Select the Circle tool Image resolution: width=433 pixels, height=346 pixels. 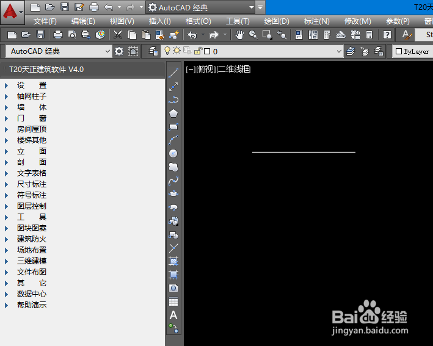coord(173,153)
